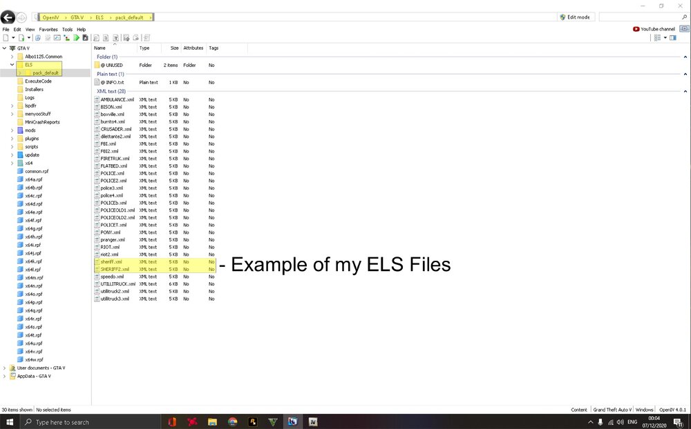Open the view layout dropdown arrow
This screenshot has width=691, height=429.
[665, 38]
